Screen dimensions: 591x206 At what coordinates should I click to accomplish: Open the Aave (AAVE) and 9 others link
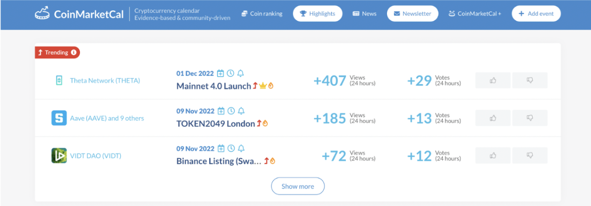[107, 118]
